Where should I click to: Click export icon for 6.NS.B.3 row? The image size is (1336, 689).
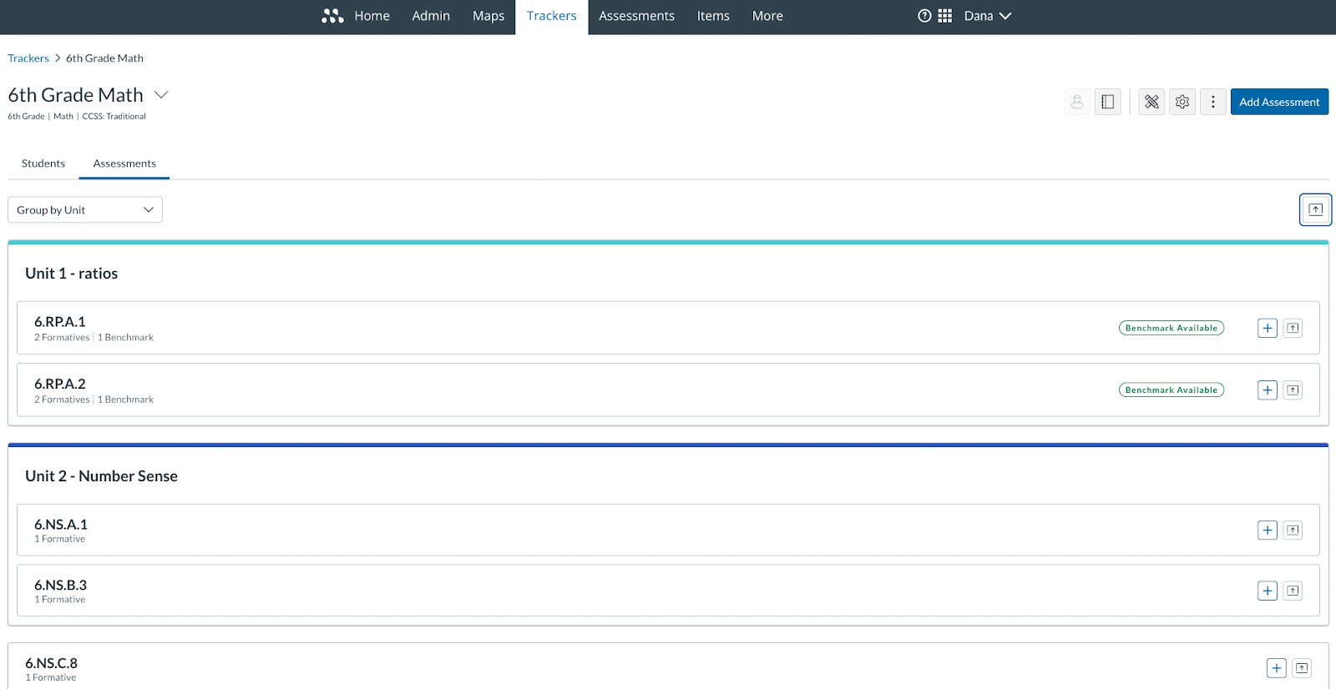[1293, 591]
